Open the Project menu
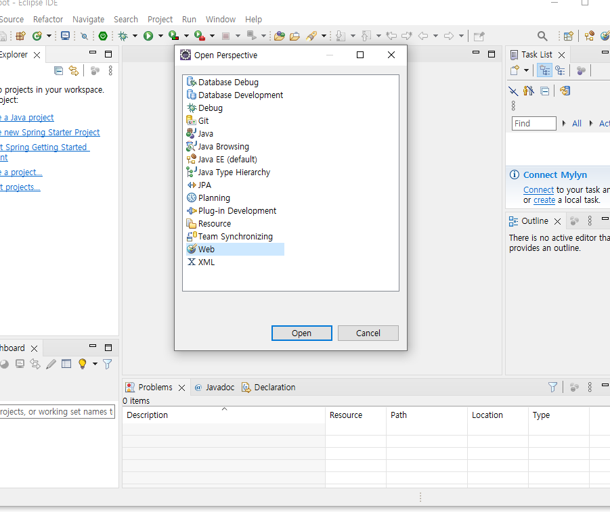This screenshot has width=610, height=512. pos(160,19)
